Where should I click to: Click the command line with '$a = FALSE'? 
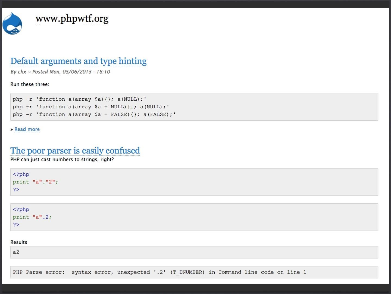(x=94, y=115)
